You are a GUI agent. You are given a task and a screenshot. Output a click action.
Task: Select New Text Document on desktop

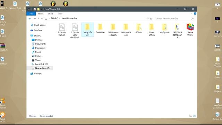(x=217, y=103)
